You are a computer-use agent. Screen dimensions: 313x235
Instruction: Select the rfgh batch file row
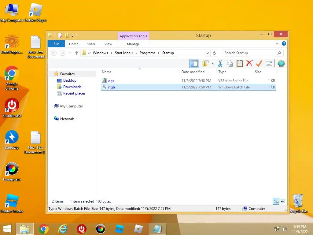tap(189, 87)
